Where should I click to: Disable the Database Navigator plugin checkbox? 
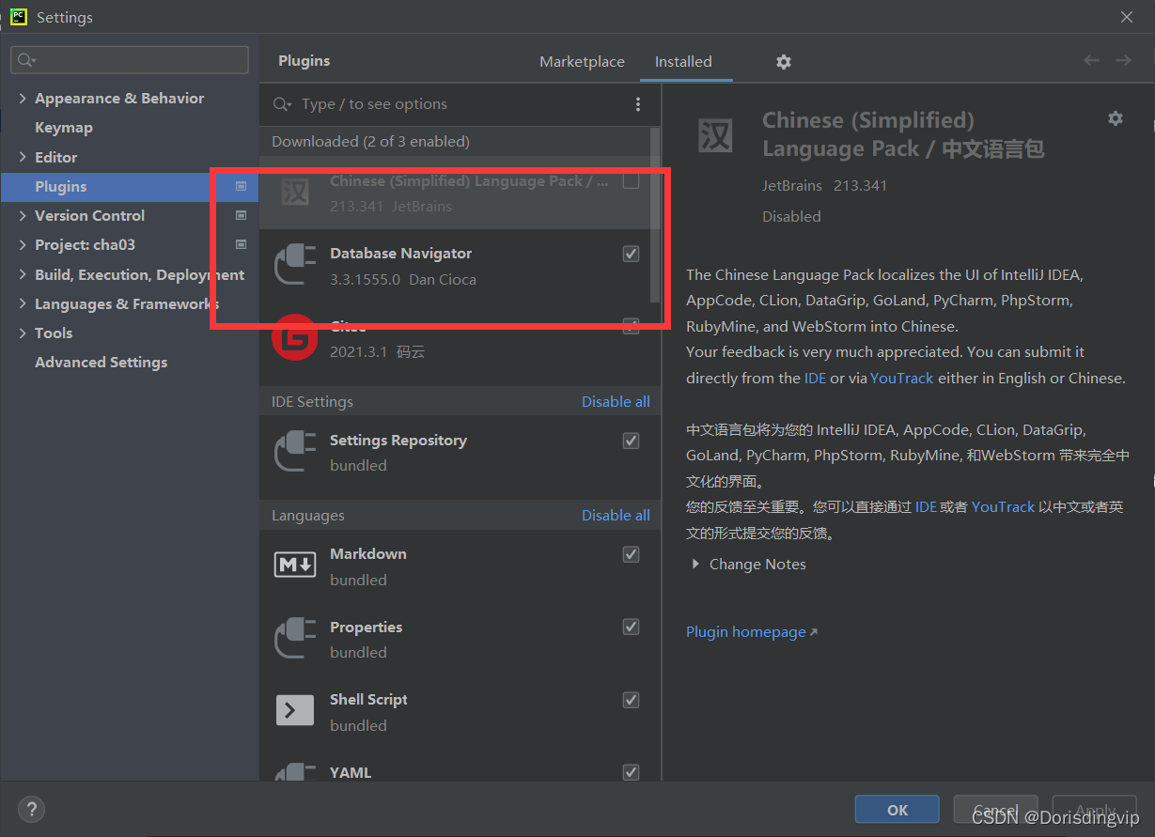[632, 254]
